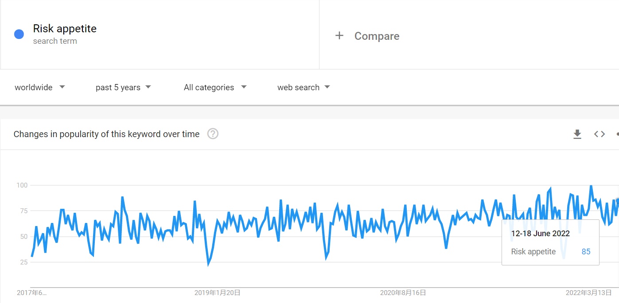The width and height of the screenshot is (619, 303).
Task: Click the chart title about keyword popularity
Action: [106, 134]
